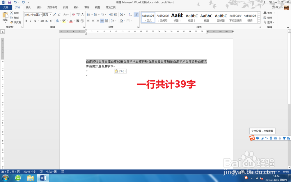Apply 标题 1 style

pos(177,17)
